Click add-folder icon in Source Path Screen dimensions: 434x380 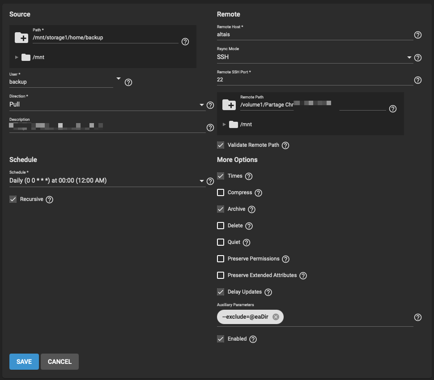point(21,38)
